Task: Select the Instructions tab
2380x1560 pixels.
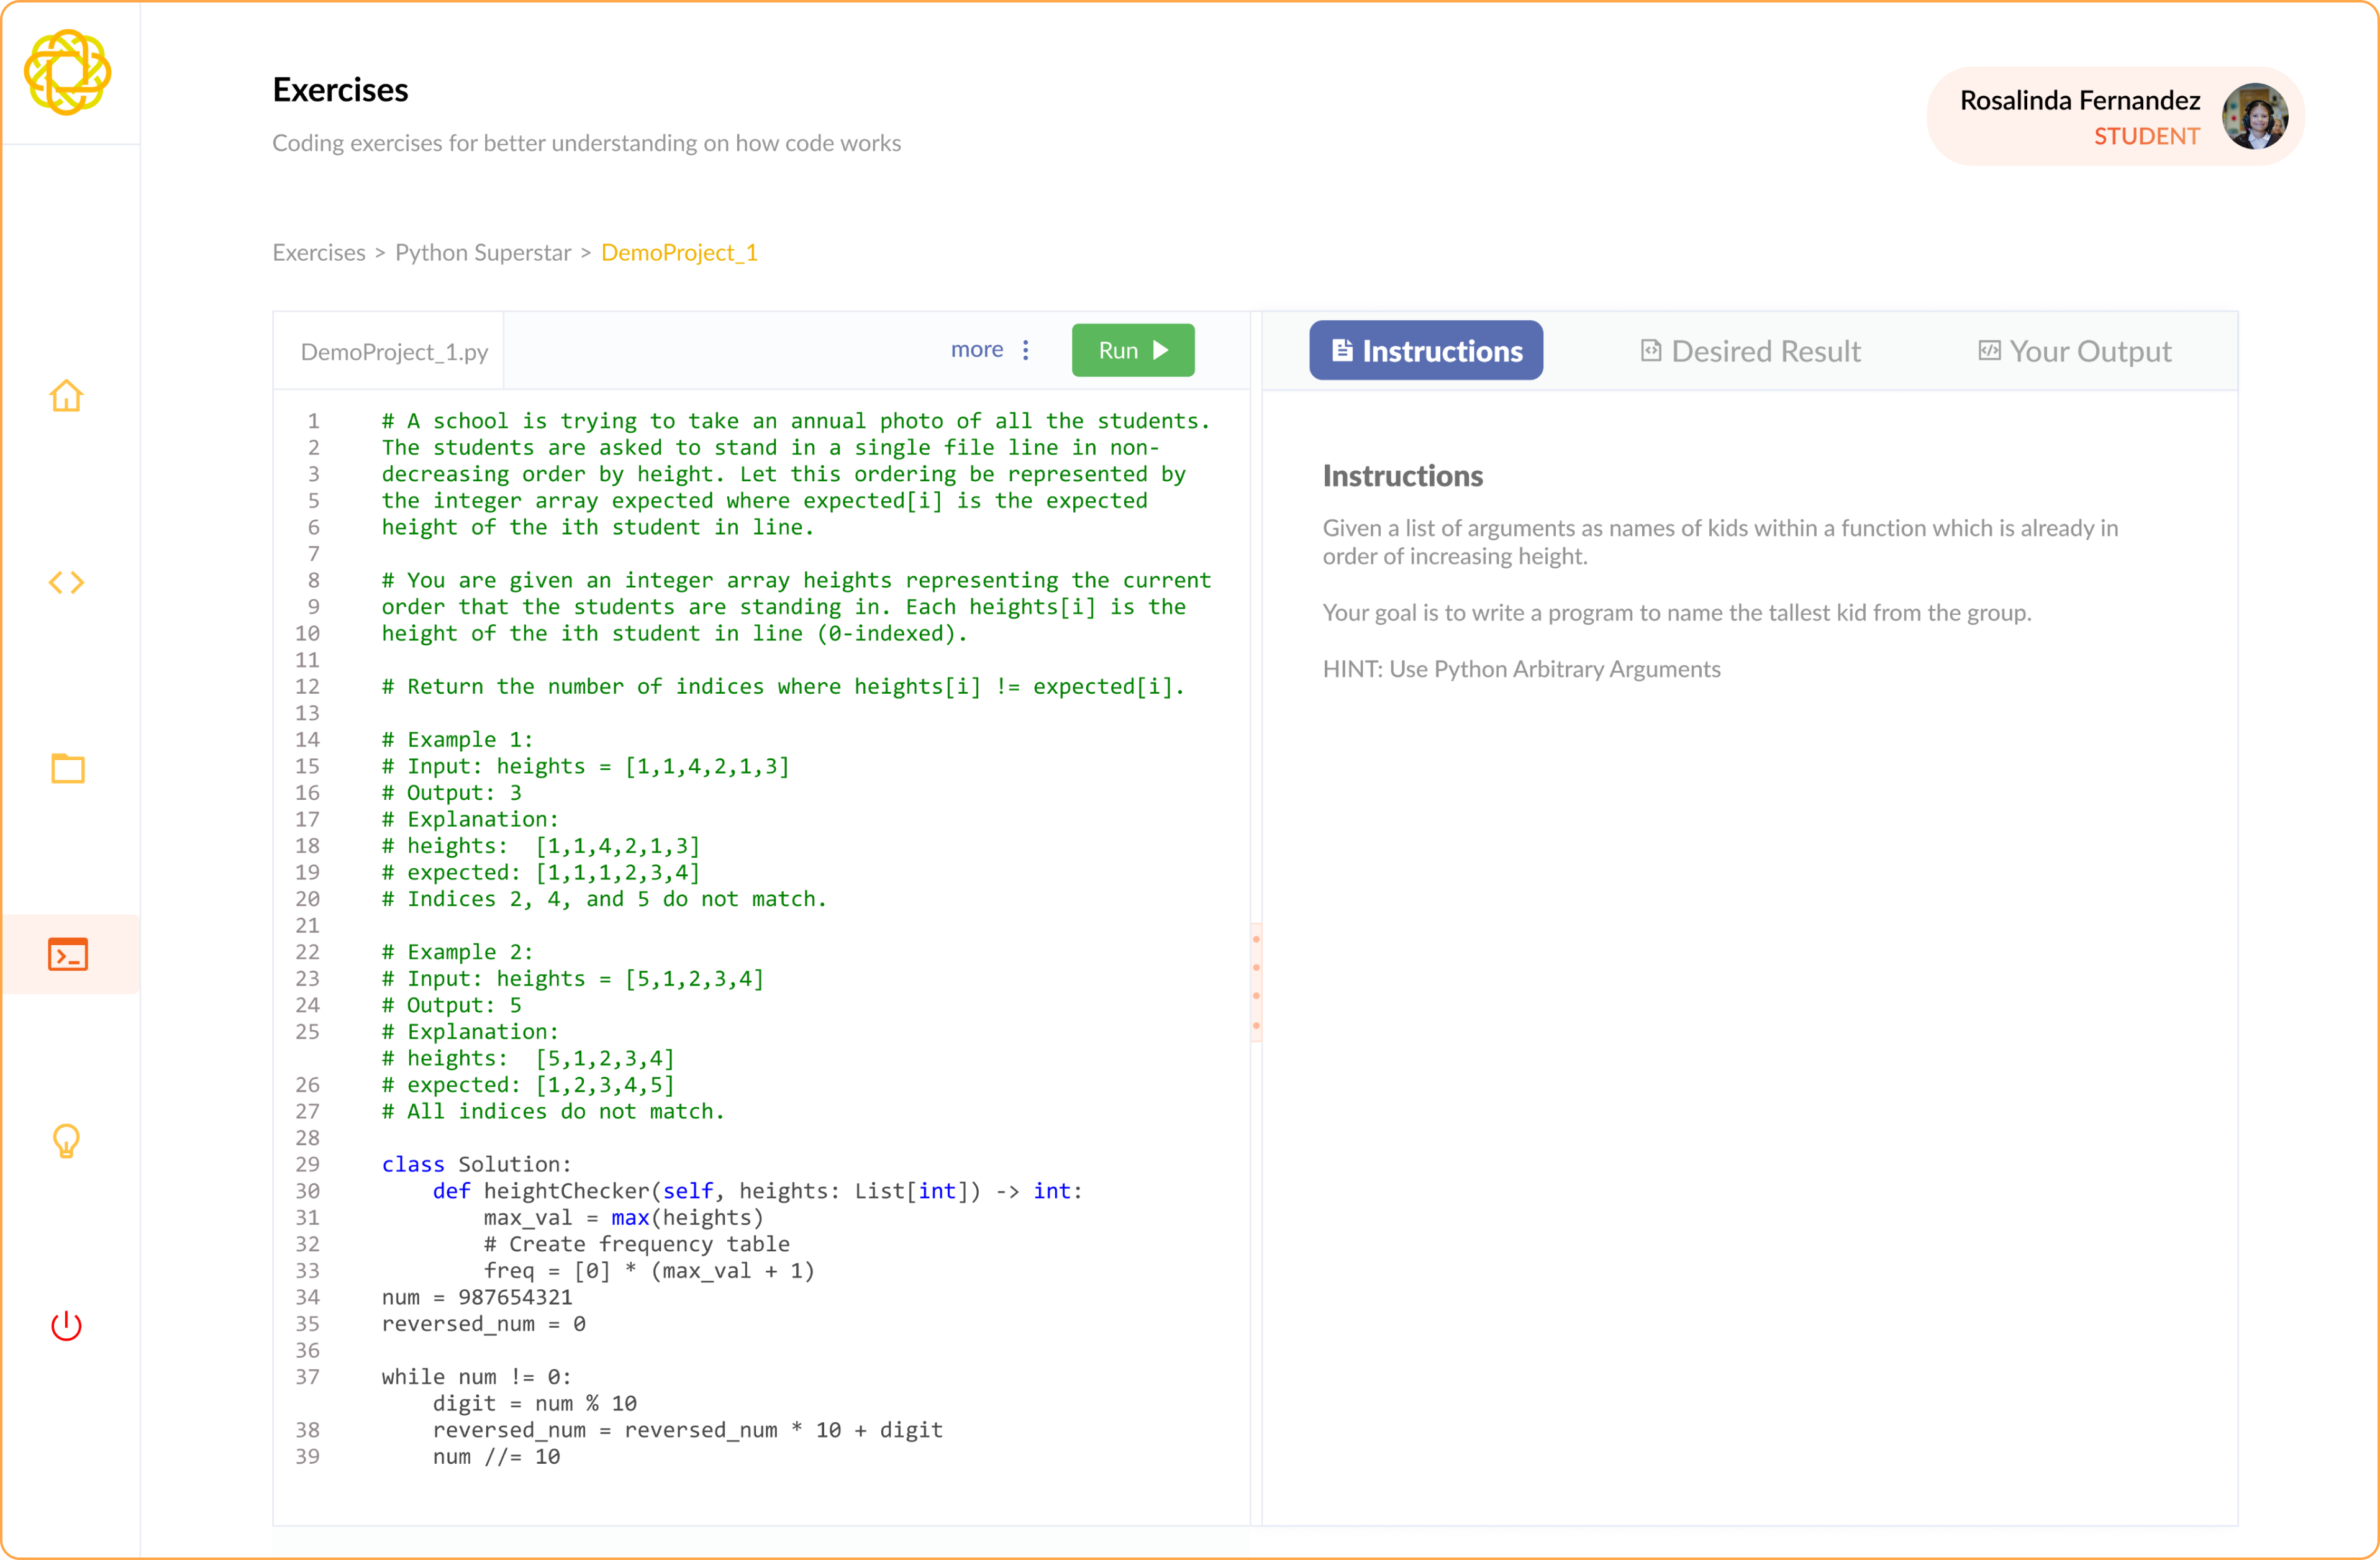Action: click(x=1426, y=350)
